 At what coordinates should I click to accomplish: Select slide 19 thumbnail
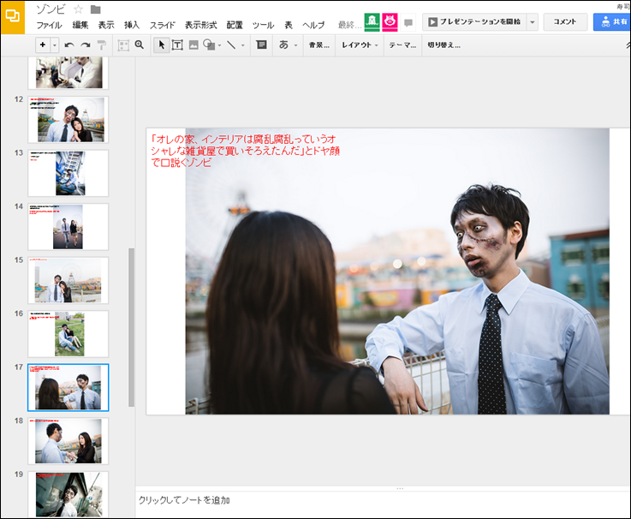point(68,494)
